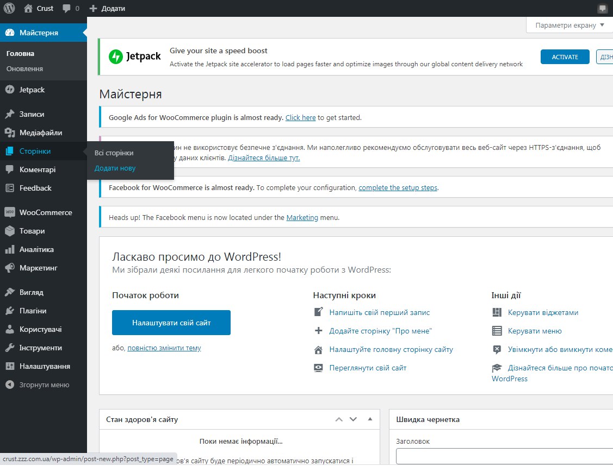
Task: Open the Оновлення submenu item
Action: click(24, 68)
